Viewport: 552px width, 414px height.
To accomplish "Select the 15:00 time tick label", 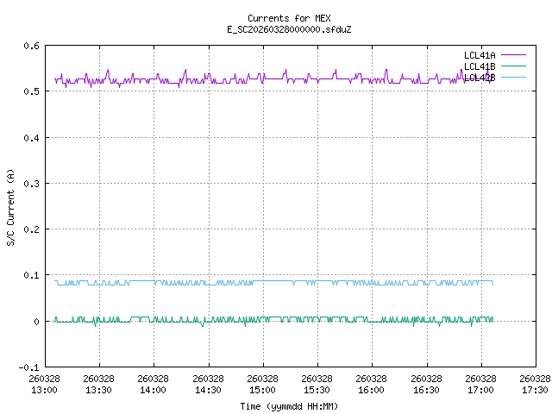I will [x=261, y=384].
